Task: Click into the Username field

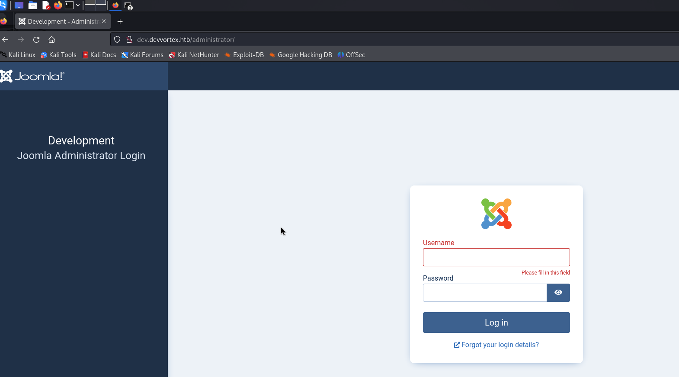Action: (496, 257)
